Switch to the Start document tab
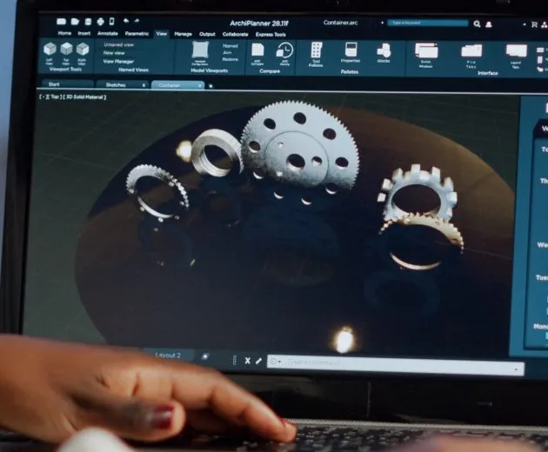The image size is (548, 452). (67, 84)
